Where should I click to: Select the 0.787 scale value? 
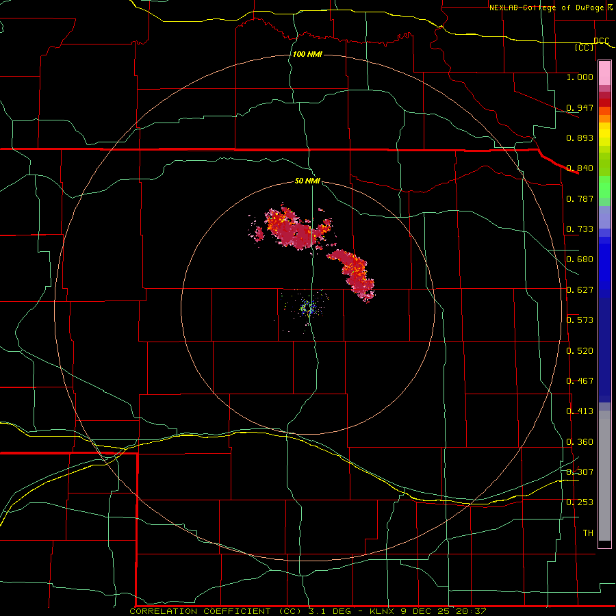click(x=580, y=198)
